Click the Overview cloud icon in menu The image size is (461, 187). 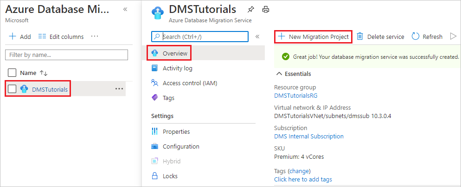[x=154, y=53]
